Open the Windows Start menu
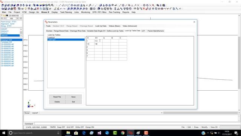This screenshot has width=241, height=136. point(4,133)
